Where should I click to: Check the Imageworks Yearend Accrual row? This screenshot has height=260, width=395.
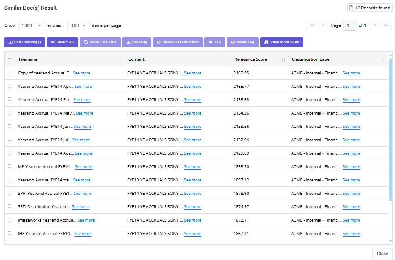click(x=10, y=219)
